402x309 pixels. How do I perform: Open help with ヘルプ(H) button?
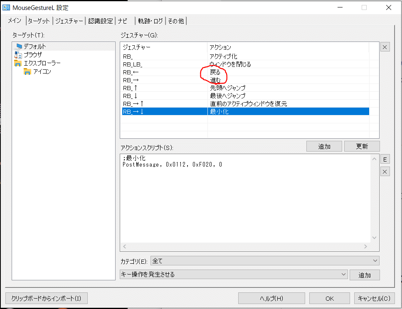271,299
